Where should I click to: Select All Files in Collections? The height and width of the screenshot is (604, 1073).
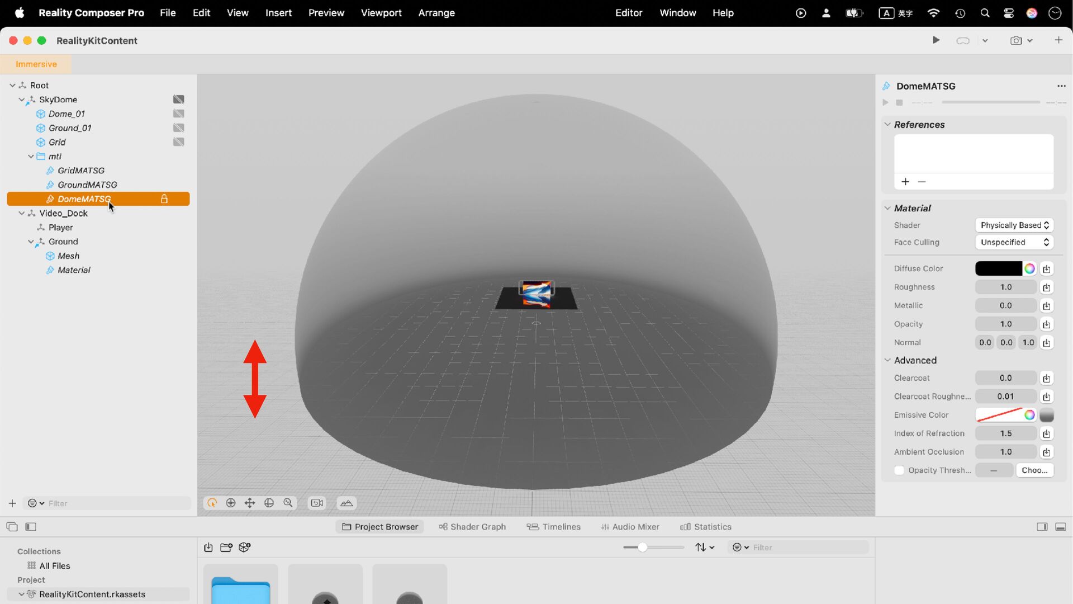(x=54, y=566)
